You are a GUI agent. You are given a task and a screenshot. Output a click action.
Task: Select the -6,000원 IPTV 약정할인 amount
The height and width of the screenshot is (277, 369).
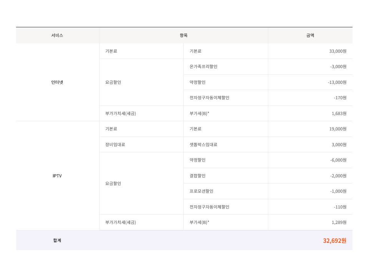338,160
